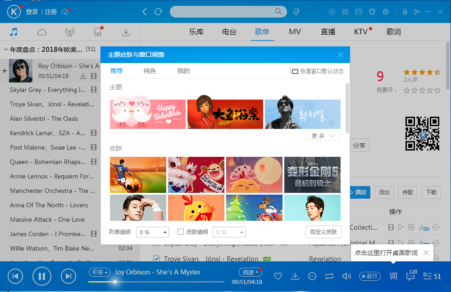The height and width of the screenshot is (292, 451).
Task: Switch to the 我的 skin tab
Action: point(183,71)
